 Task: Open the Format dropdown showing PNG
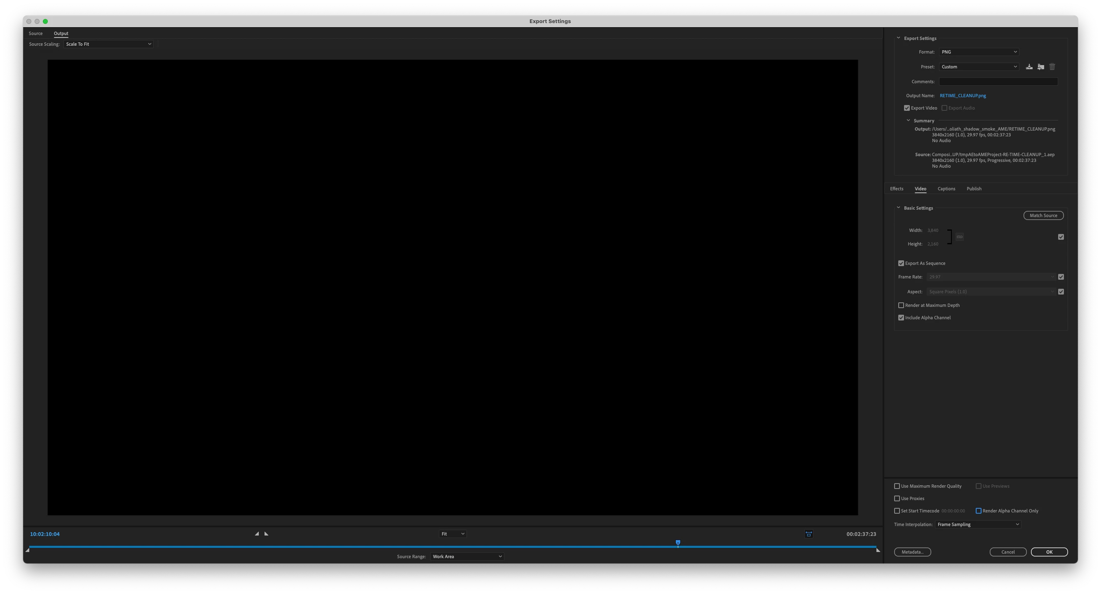979,52
